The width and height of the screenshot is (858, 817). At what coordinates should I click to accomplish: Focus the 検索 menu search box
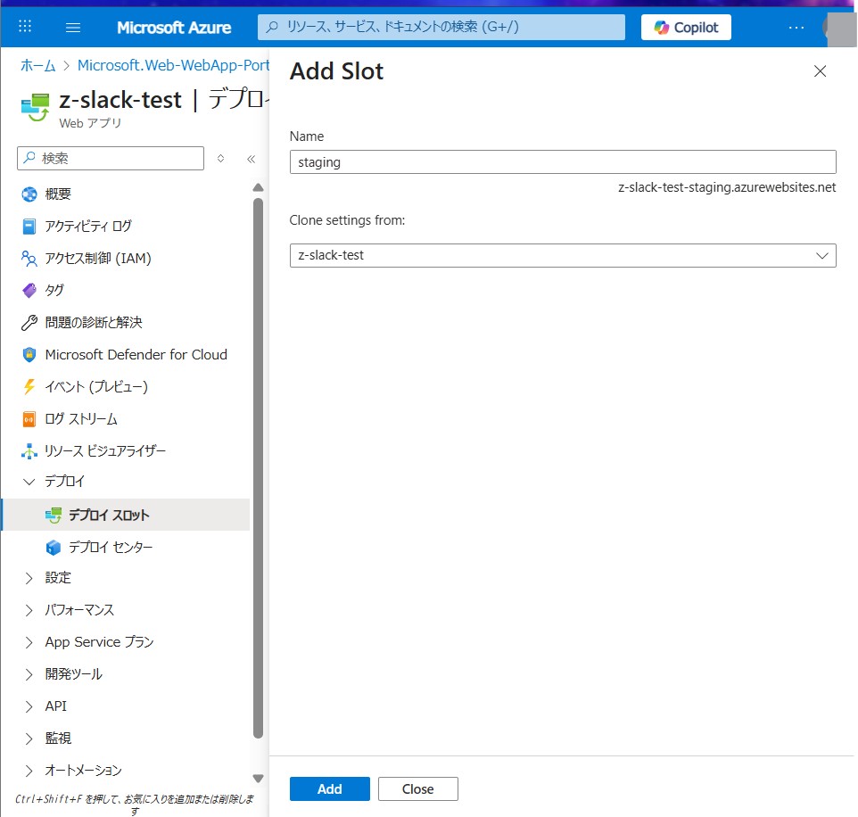(x=111, y=158)
